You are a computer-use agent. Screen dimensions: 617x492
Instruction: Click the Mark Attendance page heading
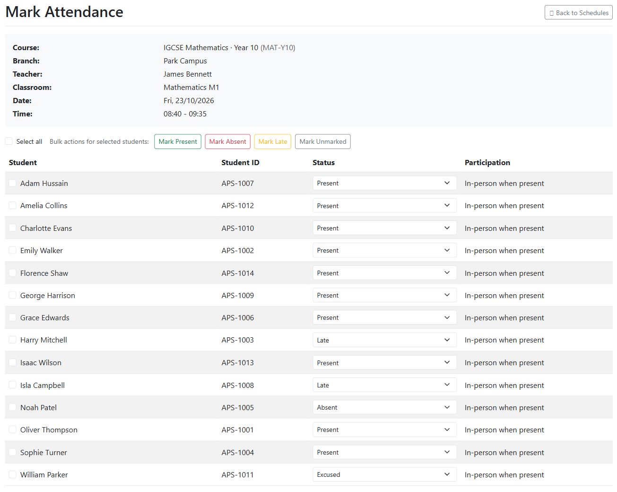[64, 12]
